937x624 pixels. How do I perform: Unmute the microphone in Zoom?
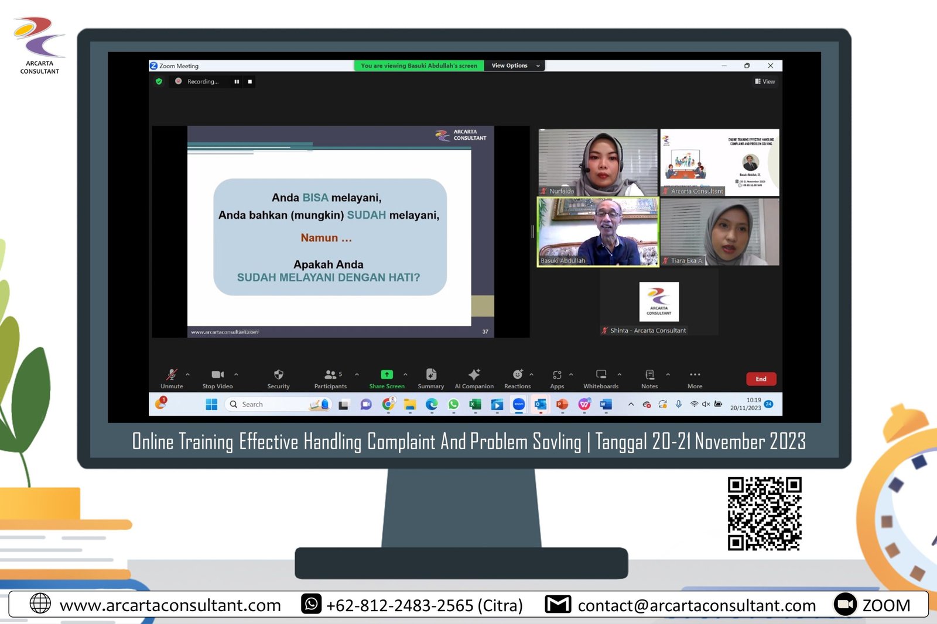click(x=172, y=375)
